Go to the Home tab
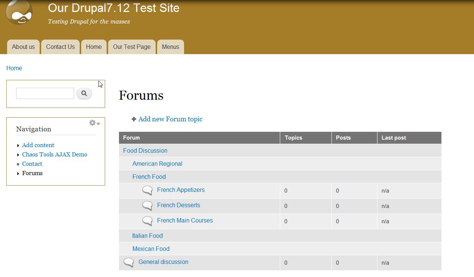Screen dimensions: 474x277 tap(94, 47)
